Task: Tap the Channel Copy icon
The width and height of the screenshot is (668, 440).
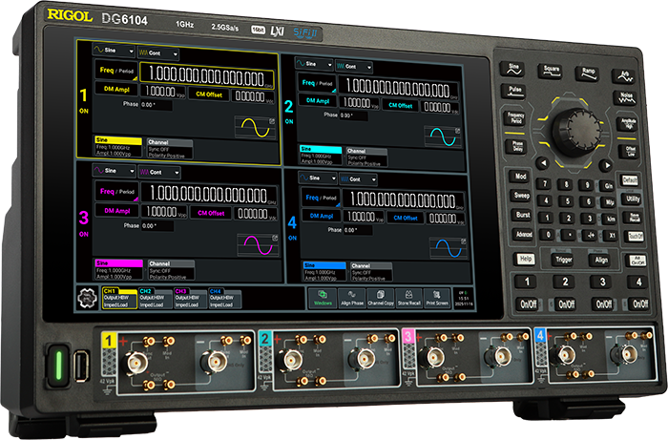Action: click(x=381, y=299)
